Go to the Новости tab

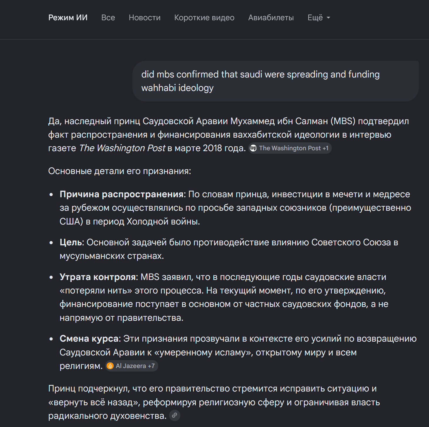144,18
